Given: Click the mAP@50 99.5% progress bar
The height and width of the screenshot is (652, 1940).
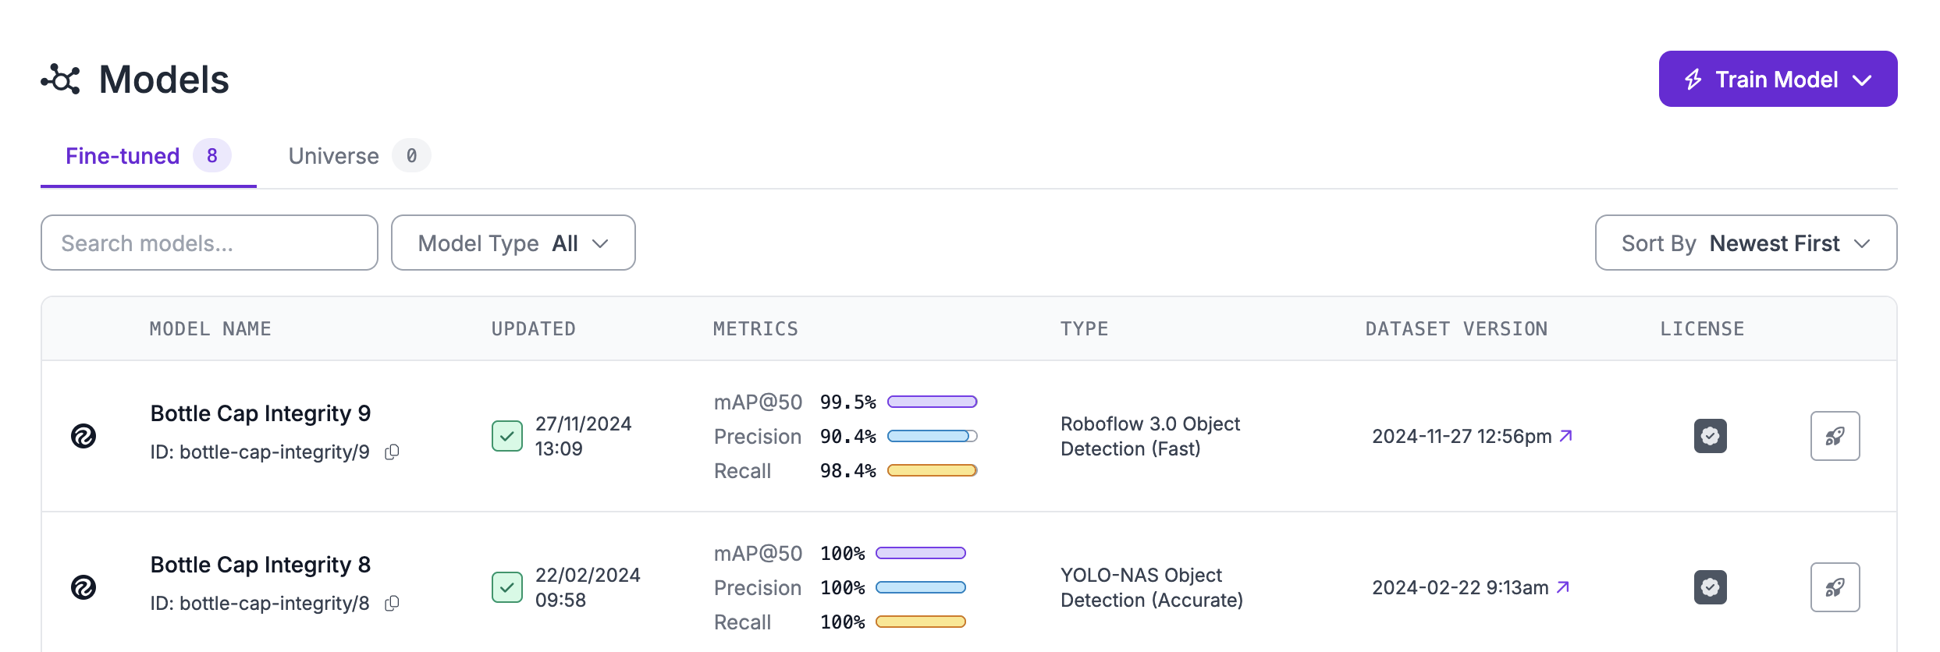Looking at the screenshot, I should (x=932, y=402).
